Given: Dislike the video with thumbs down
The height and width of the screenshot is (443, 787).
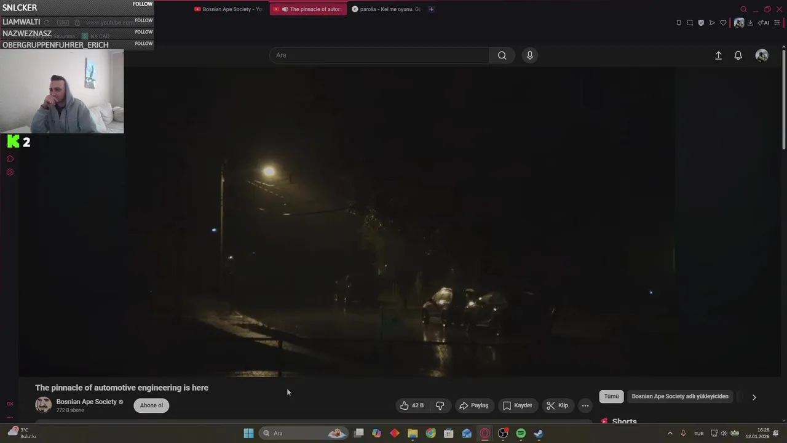Looking at the screenshot, I should click(x=440, y=405).
